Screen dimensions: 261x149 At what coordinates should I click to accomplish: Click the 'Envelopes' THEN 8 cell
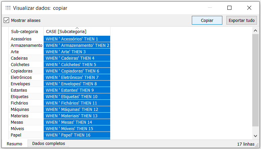(x=77, y=84)
